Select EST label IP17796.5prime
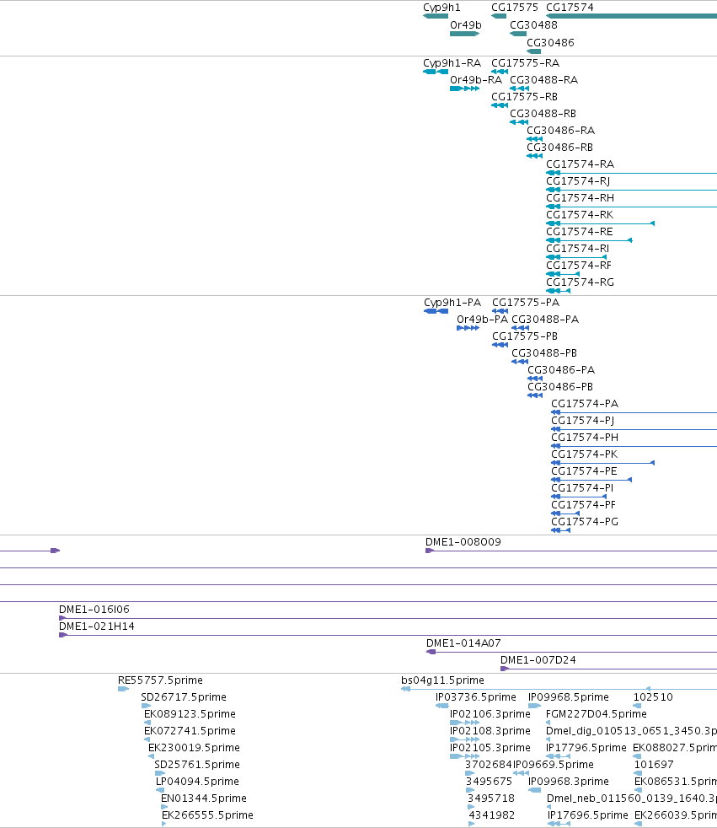The image size is (717, 828). point(586,748)
